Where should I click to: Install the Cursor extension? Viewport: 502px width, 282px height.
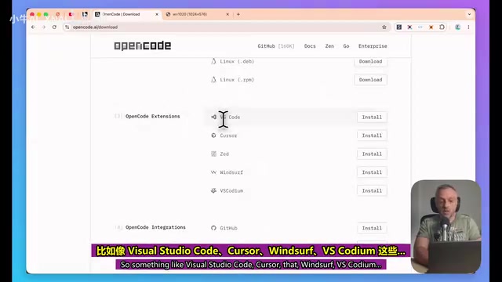372,136
